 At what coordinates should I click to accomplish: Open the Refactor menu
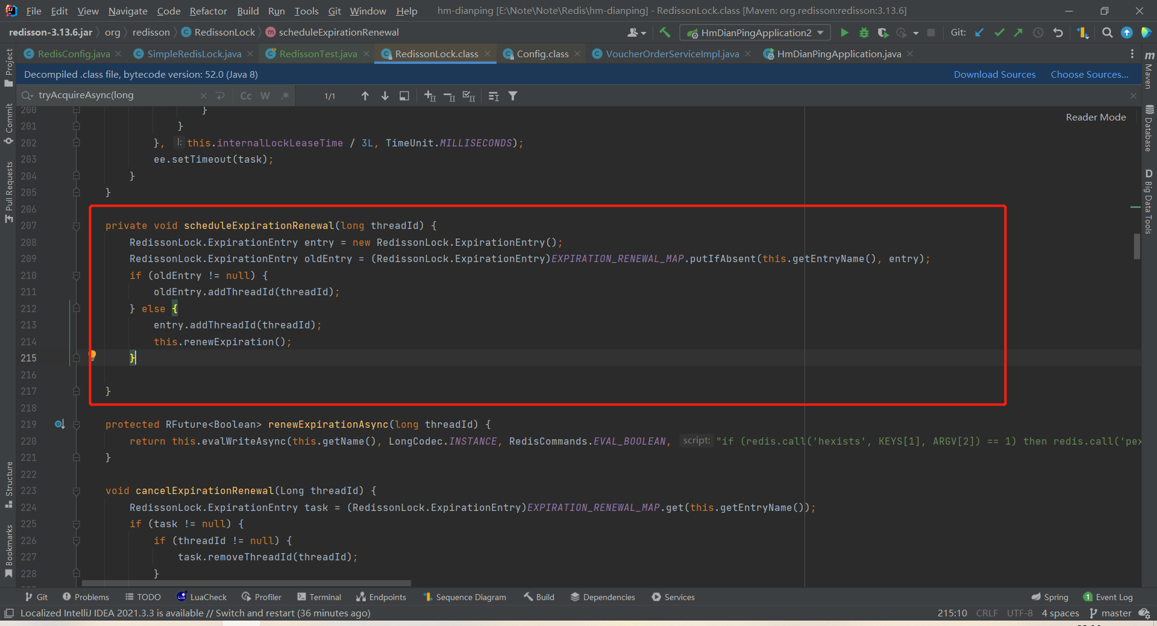(208, 11)
